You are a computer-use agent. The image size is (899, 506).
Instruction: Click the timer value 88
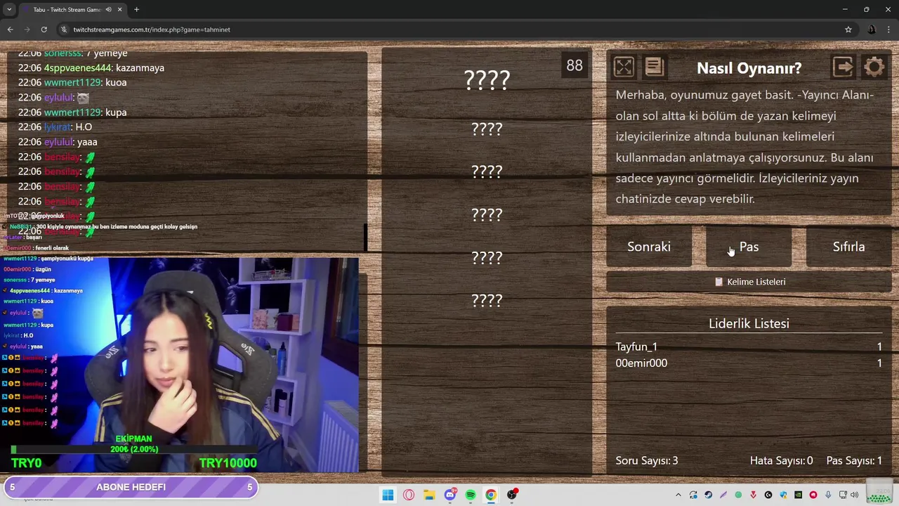coord(575,65)
